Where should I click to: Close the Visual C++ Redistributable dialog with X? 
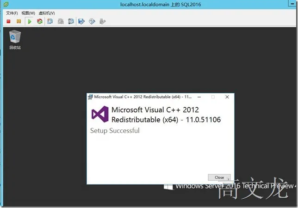(227, 97)
